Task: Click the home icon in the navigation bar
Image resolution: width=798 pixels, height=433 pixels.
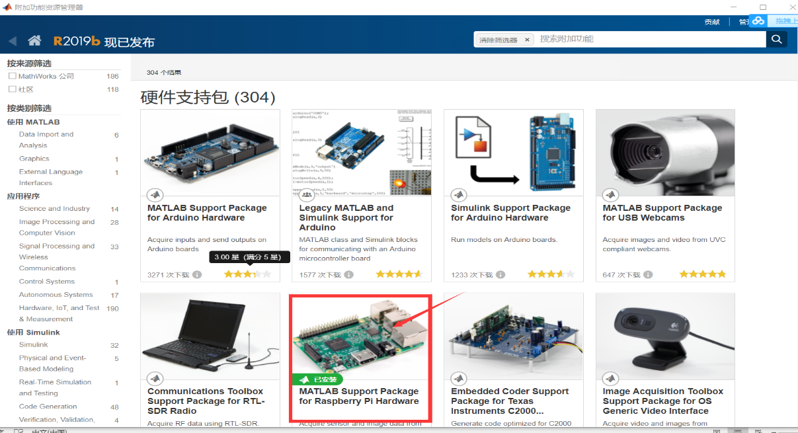Action: tap(34, 39)
